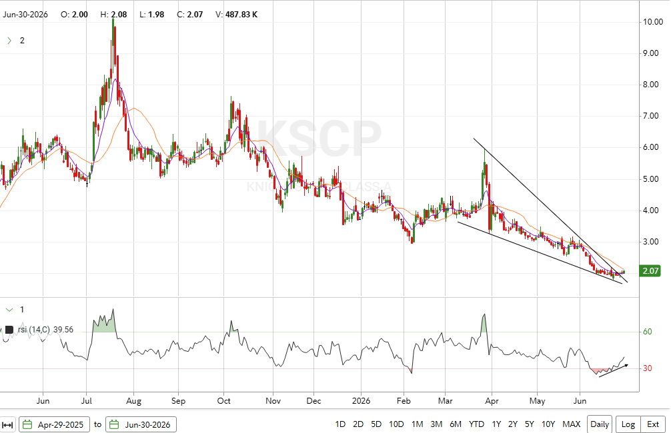
Task: Click the RSI value 39.56
Action: pyautogui.click(x=63, y=330)
